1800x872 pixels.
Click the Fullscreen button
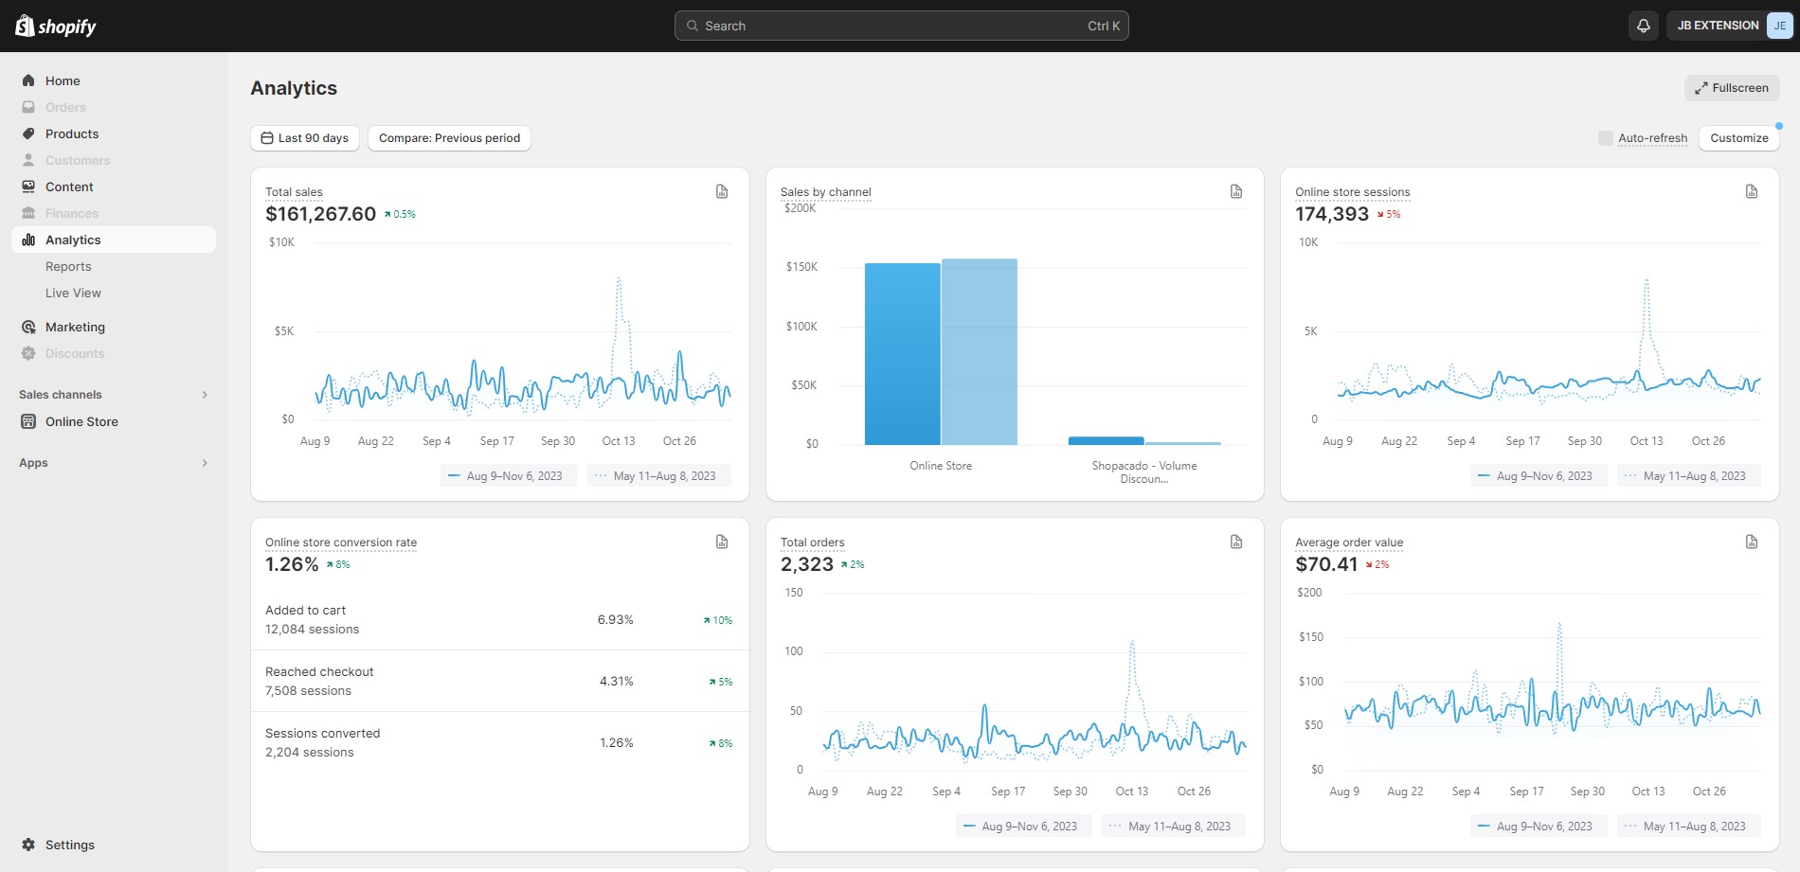coord(1732,88)
